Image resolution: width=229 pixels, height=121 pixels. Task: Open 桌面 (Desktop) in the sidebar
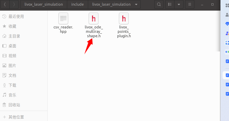pyautogui.click(x=24, y=46)
